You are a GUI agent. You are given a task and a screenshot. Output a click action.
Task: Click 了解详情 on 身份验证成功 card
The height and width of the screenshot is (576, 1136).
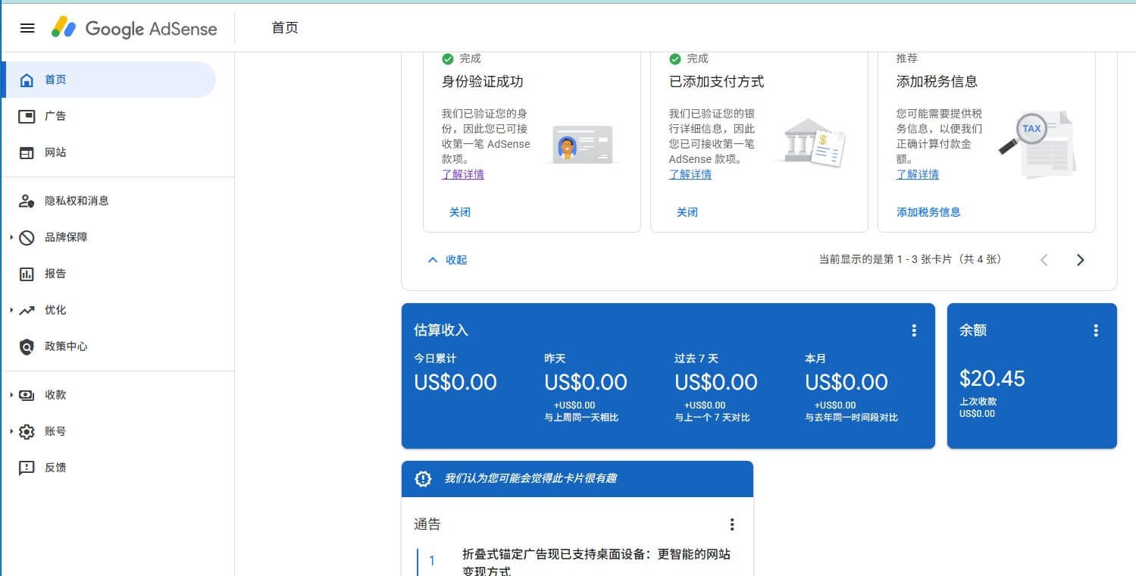tap(463, 174)
